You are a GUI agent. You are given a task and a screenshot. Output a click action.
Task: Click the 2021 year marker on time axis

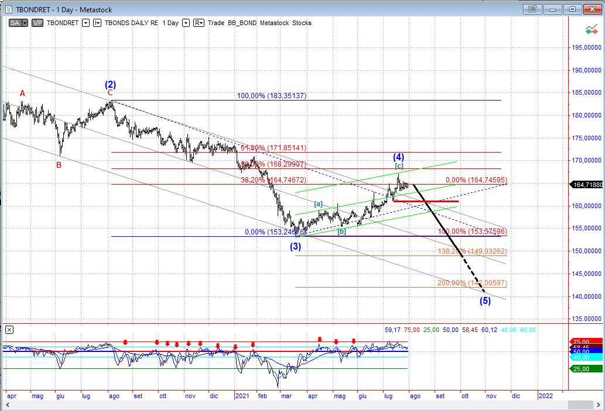(x=242, y=396)
